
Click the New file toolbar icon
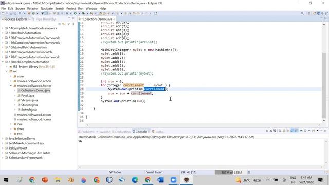pyautogui.click(x=3, y=13)
